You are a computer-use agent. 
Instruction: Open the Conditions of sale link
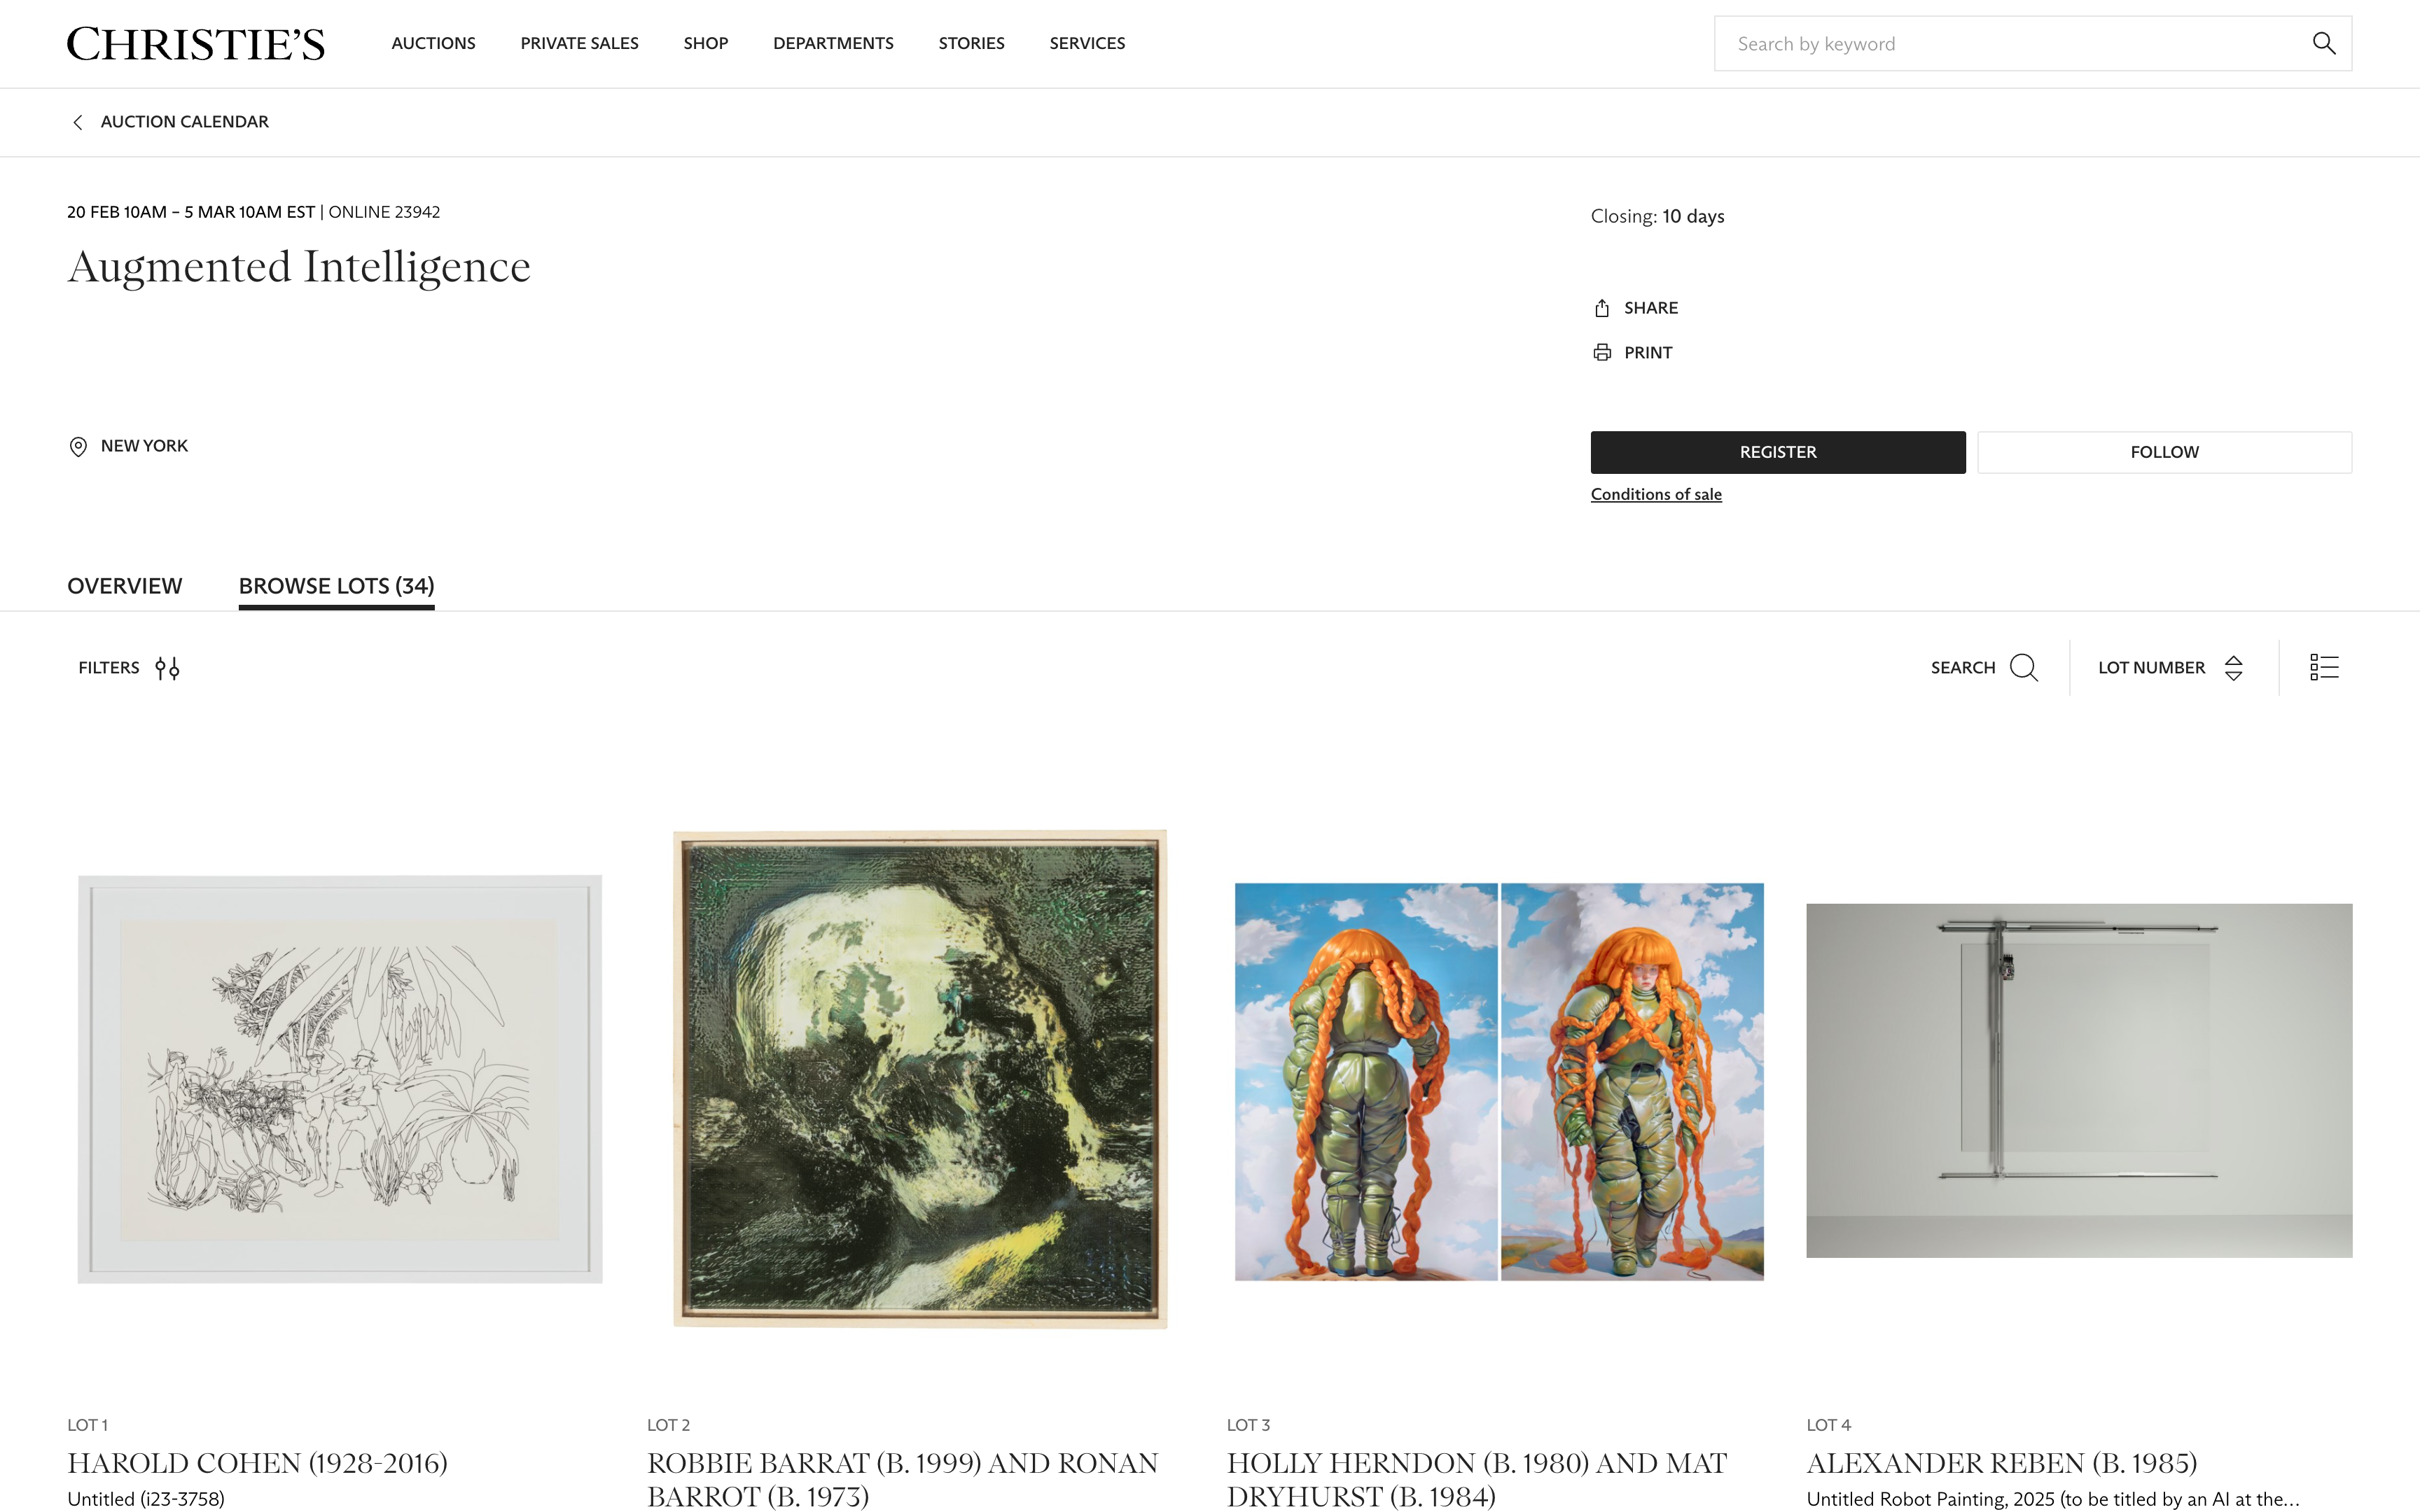coord(1656,494)
